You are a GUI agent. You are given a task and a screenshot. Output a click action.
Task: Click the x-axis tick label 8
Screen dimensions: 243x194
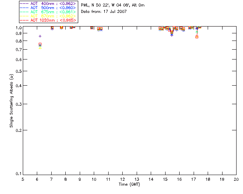pyautogui.click(x=66, y=179)
